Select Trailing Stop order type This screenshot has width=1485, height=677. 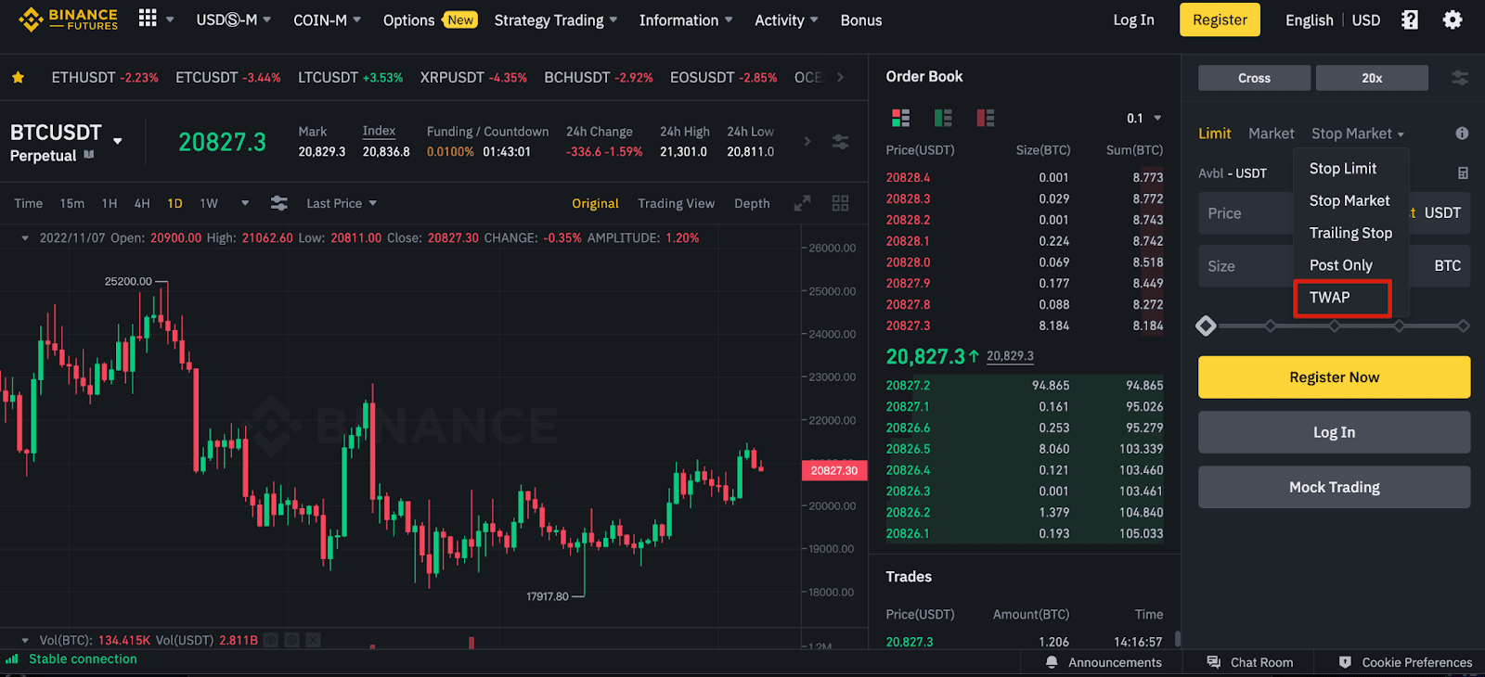[x=1350, y=233]
